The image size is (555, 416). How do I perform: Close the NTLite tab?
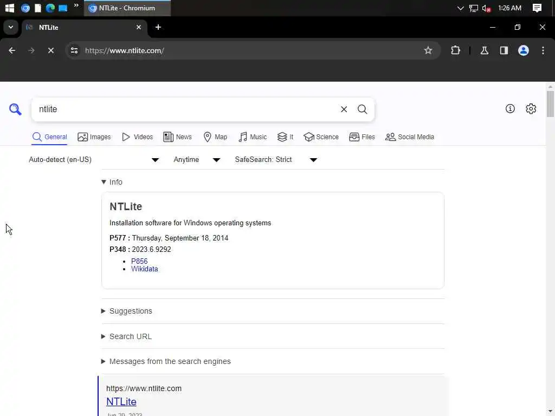tap(138, 27)
